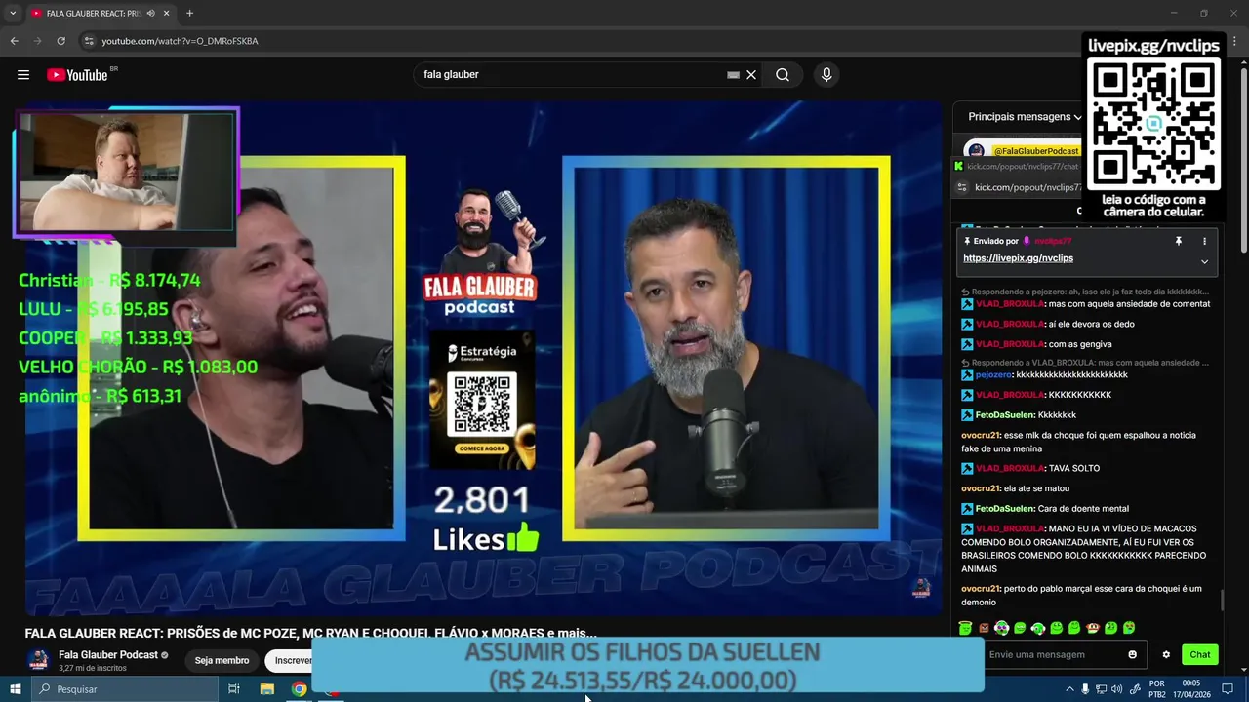Collapse the pinned message with the chevron
1249x702 pixels.
pos(1204,261)
